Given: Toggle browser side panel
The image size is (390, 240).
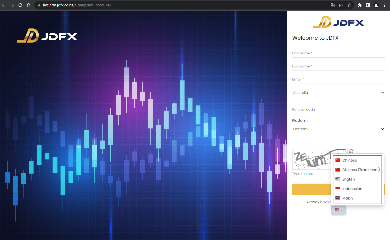Looking at the screenshot, I should [368, 5].
